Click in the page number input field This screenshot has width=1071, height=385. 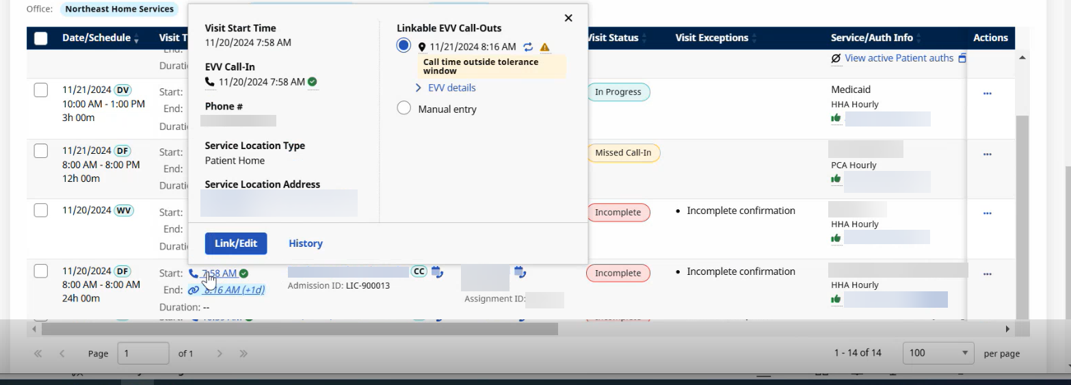(143, 354)
